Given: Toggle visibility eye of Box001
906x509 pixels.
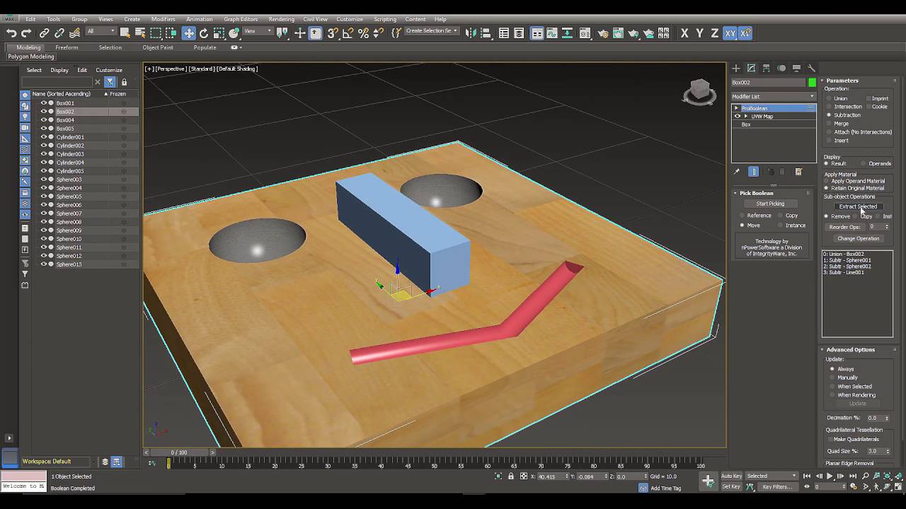Looking at the screenshot, I should 43,103.
